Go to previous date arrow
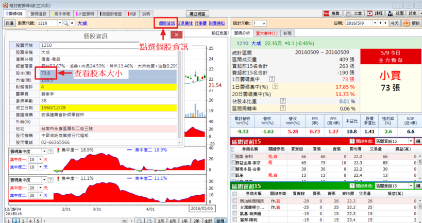Image resolution: width=422 pixels, height=223 pixels. click(381, 23)
